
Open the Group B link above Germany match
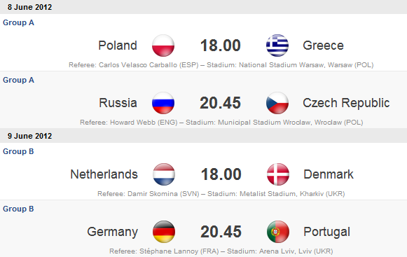pyautogui.click(x=18, y=209)
